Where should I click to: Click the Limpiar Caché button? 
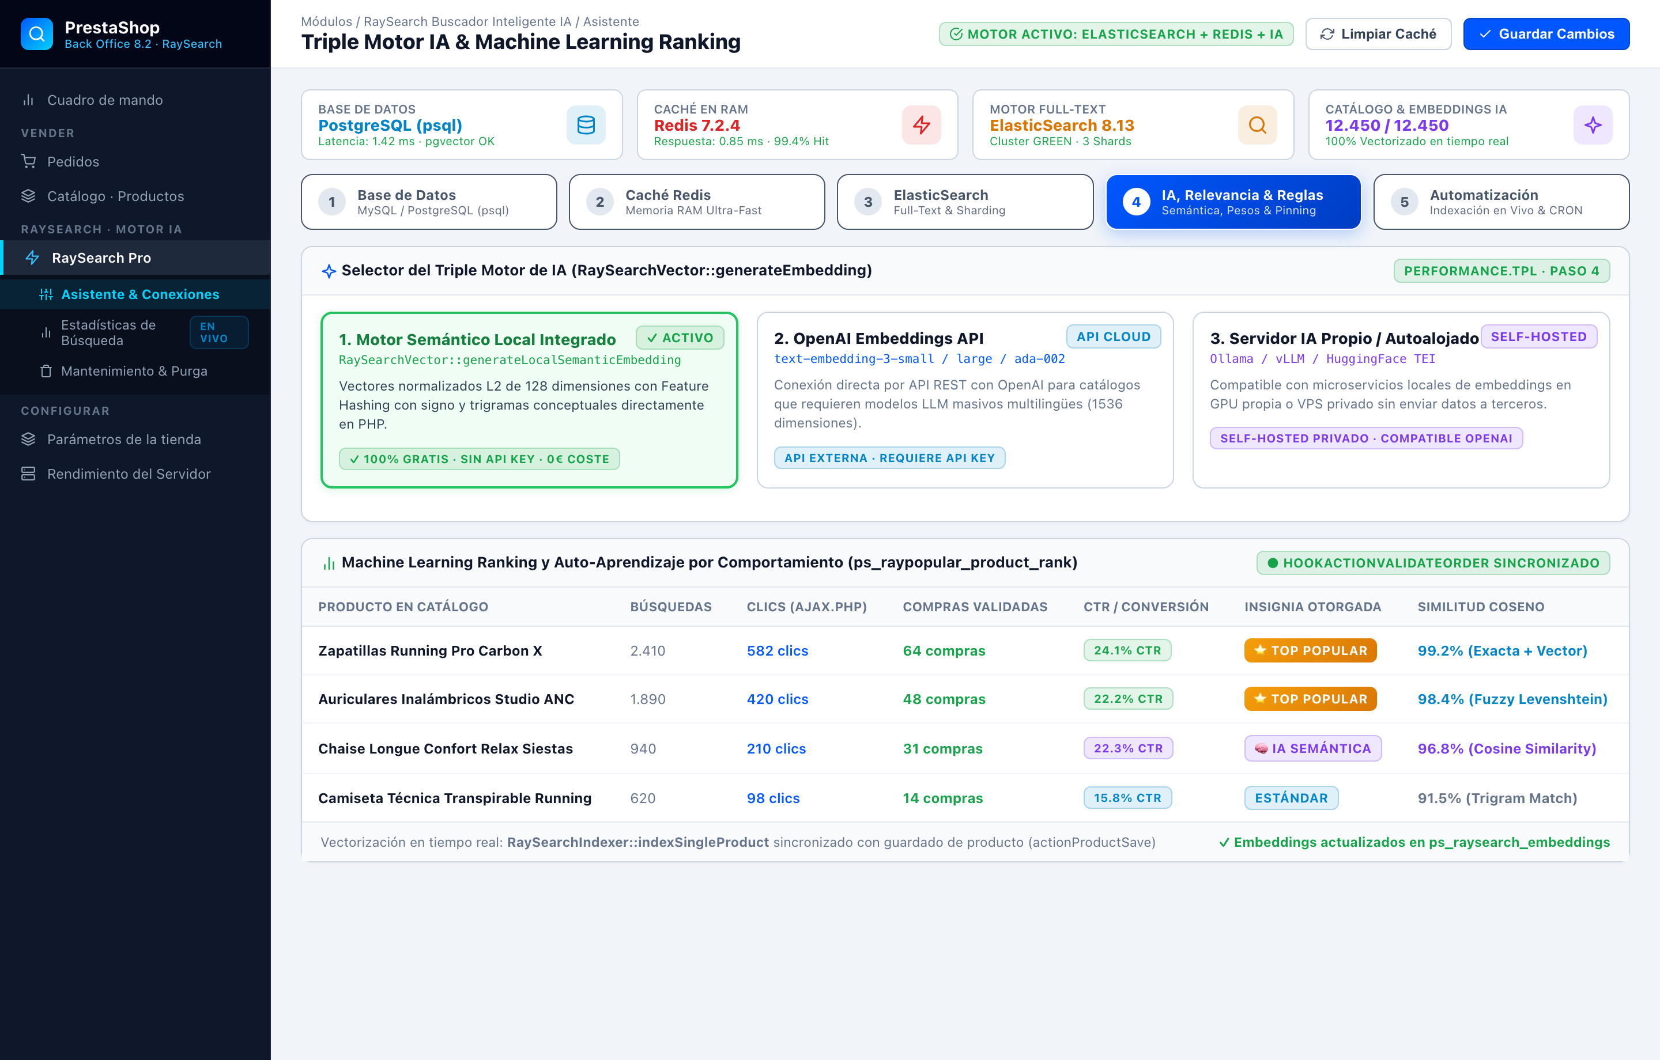pos(1379,34)
